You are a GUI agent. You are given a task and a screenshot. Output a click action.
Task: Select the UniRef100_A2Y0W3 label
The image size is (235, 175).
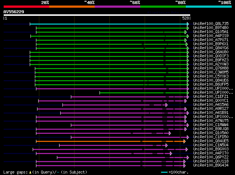(x=211, y=64)
